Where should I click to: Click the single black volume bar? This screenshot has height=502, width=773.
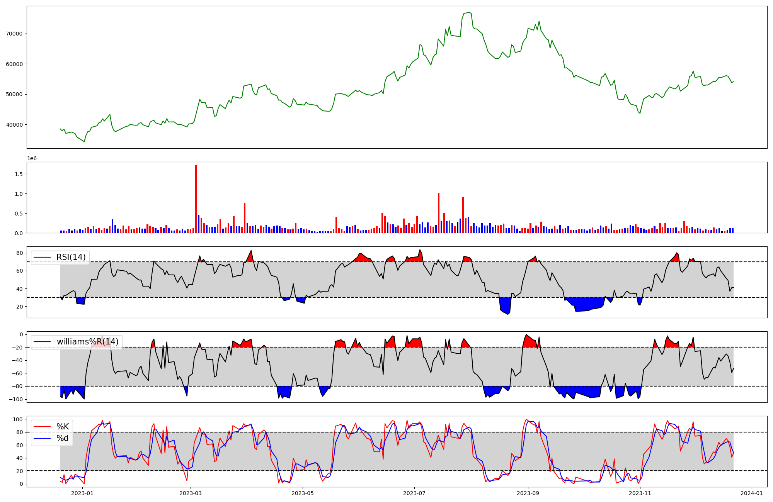458,227
